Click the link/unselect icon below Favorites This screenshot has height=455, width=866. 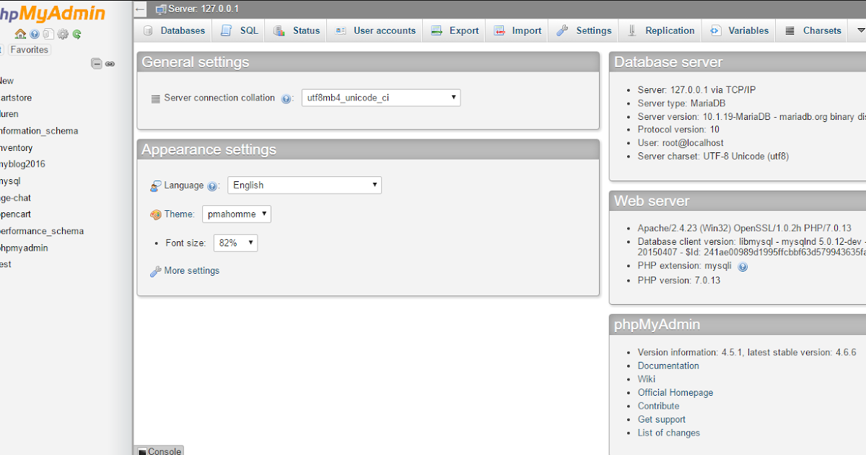click(x=110, y=64)
